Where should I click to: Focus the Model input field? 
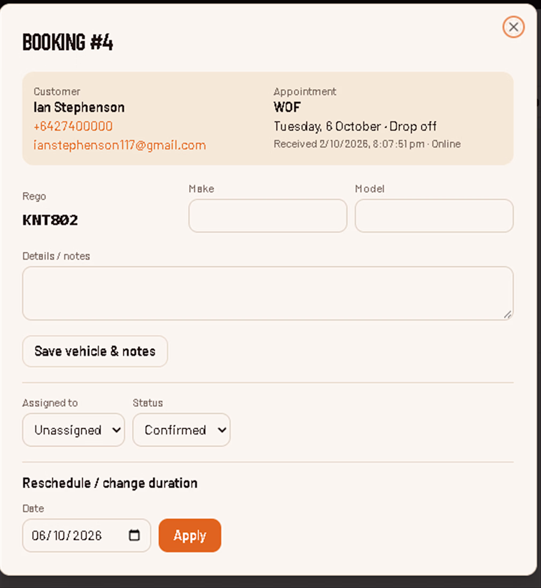click(434, 215)
